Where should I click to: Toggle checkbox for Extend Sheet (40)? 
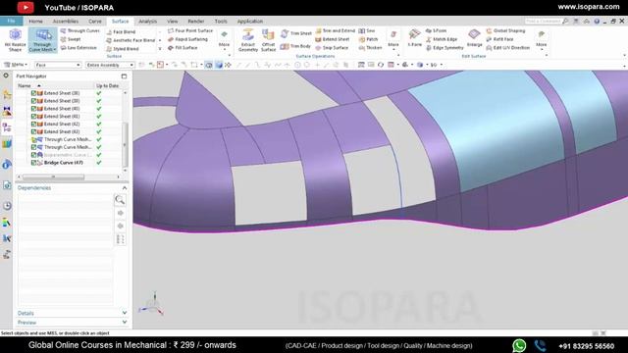click(33, 109)
